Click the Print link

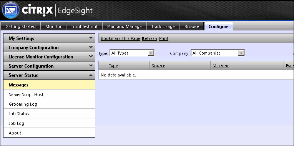click(x=164, y=38)
